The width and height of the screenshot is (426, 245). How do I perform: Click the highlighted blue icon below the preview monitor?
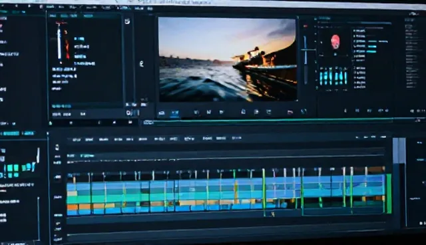174,113
